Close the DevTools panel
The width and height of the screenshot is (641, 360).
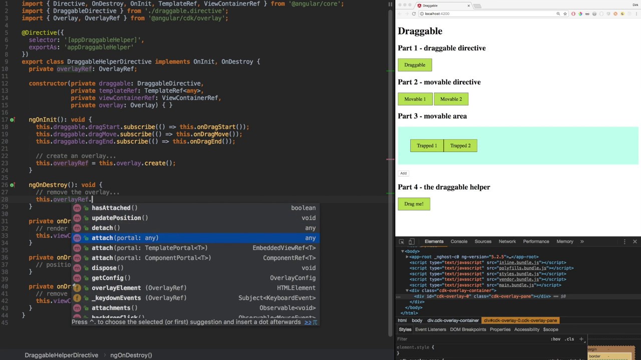[x=634, y=241]
